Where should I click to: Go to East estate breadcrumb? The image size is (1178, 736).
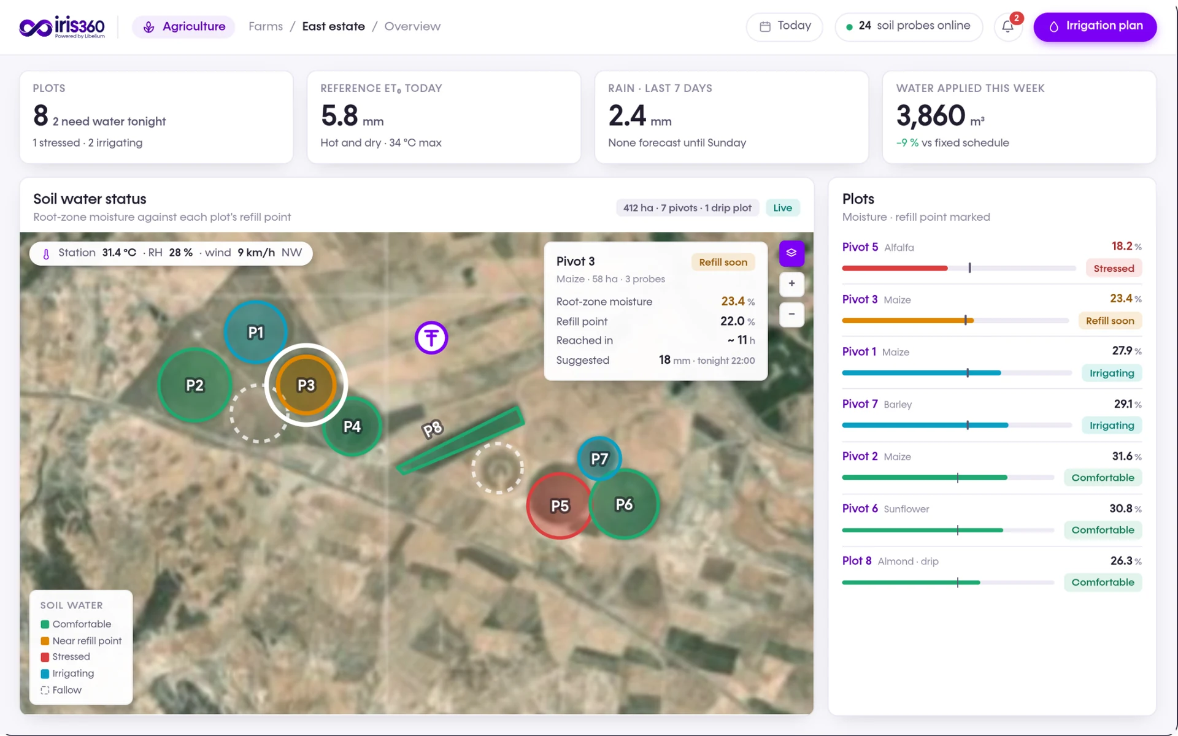click(333, 26)
